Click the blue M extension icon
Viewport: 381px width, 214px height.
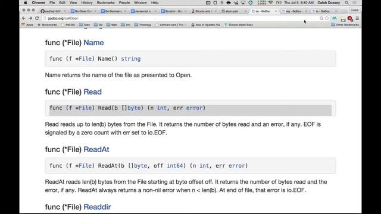[335, 18]
